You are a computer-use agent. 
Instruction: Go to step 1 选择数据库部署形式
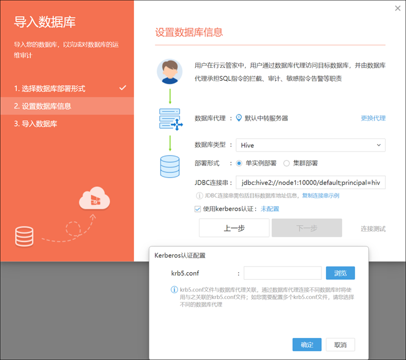50,88
